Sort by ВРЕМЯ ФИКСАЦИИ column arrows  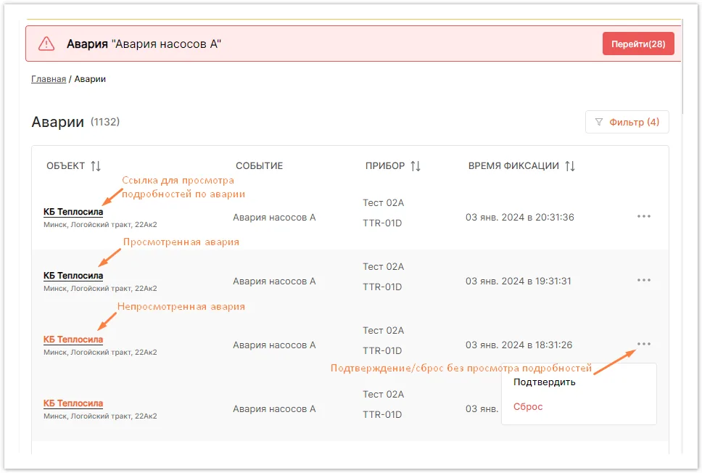pos(570,166)
